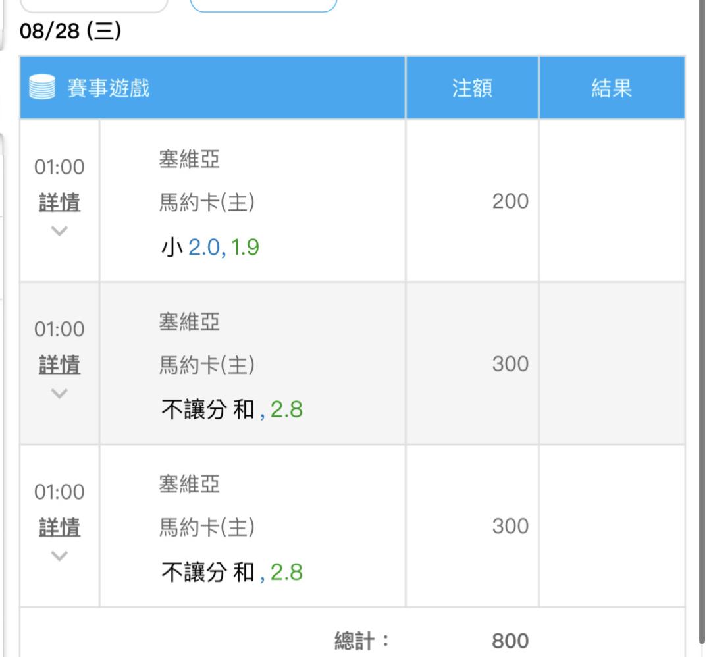The image size is (711, 657).
Task: Click 不讓分 和 2.8 in gray row
Action: (232, 411)
